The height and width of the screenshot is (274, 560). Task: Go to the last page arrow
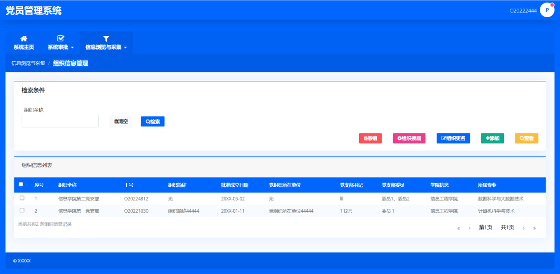(x=534, y=228)
